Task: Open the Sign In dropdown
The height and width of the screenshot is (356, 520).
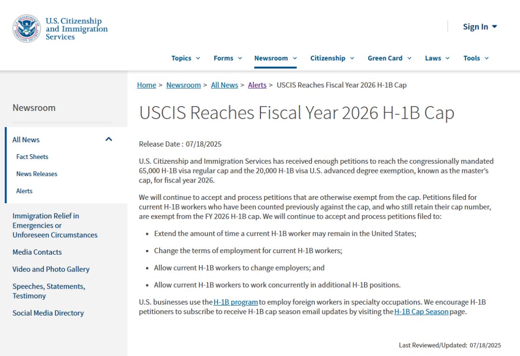Action: click(480, 27)
